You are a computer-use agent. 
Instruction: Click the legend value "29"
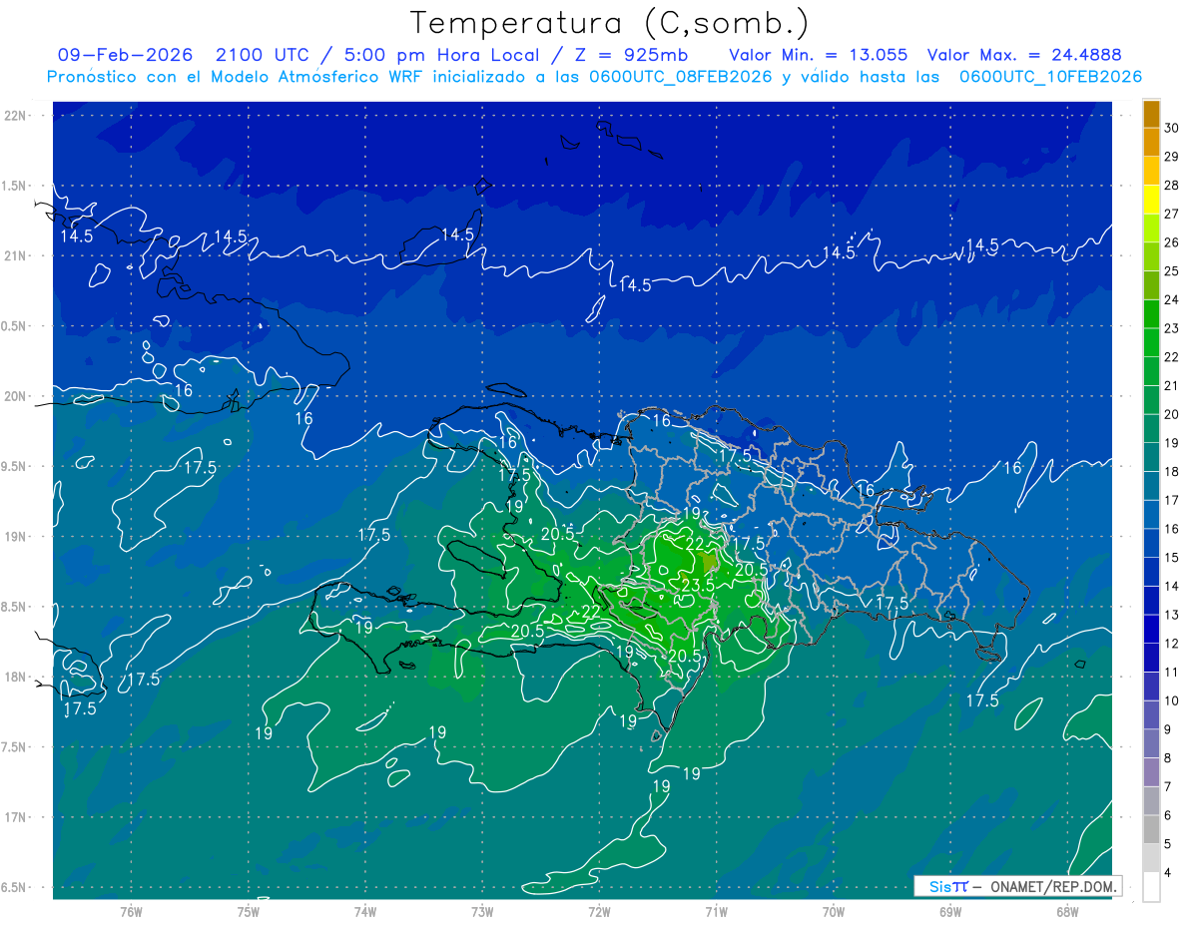[x=1172, y=157]
